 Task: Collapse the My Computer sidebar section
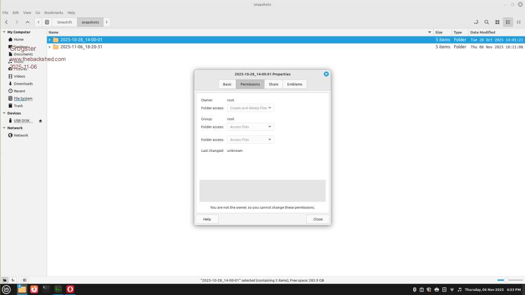pyautogui.click(x=4, y=32)
